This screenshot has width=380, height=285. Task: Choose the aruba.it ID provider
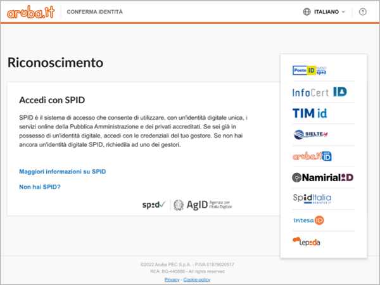click(312, 156)
